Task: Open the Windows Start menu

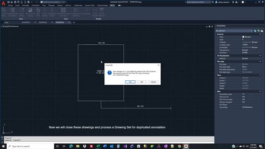Action: [x=3, y=146]
